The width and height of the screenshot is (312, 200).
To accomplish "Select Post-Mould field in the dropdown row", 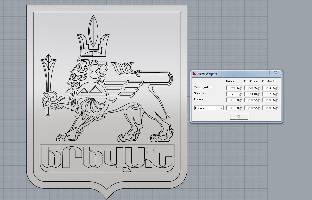I will click(x=270, y=108).
